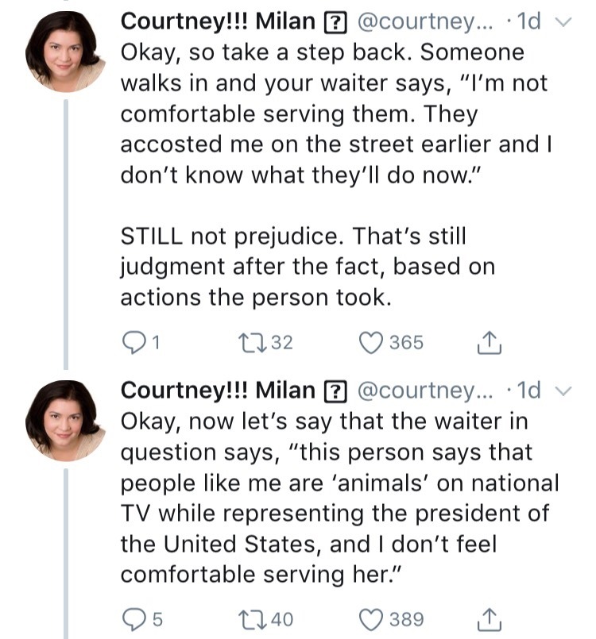This screenshot has height=639, width=596.
Task: Open Courtney!!! Milan's name on the first tweet
Action: (217, 21)
